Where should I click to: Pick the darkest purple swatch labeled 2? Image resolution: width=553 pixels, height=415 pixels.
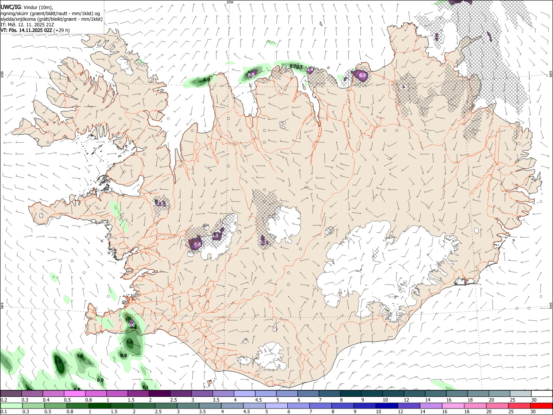pos(159,393)
